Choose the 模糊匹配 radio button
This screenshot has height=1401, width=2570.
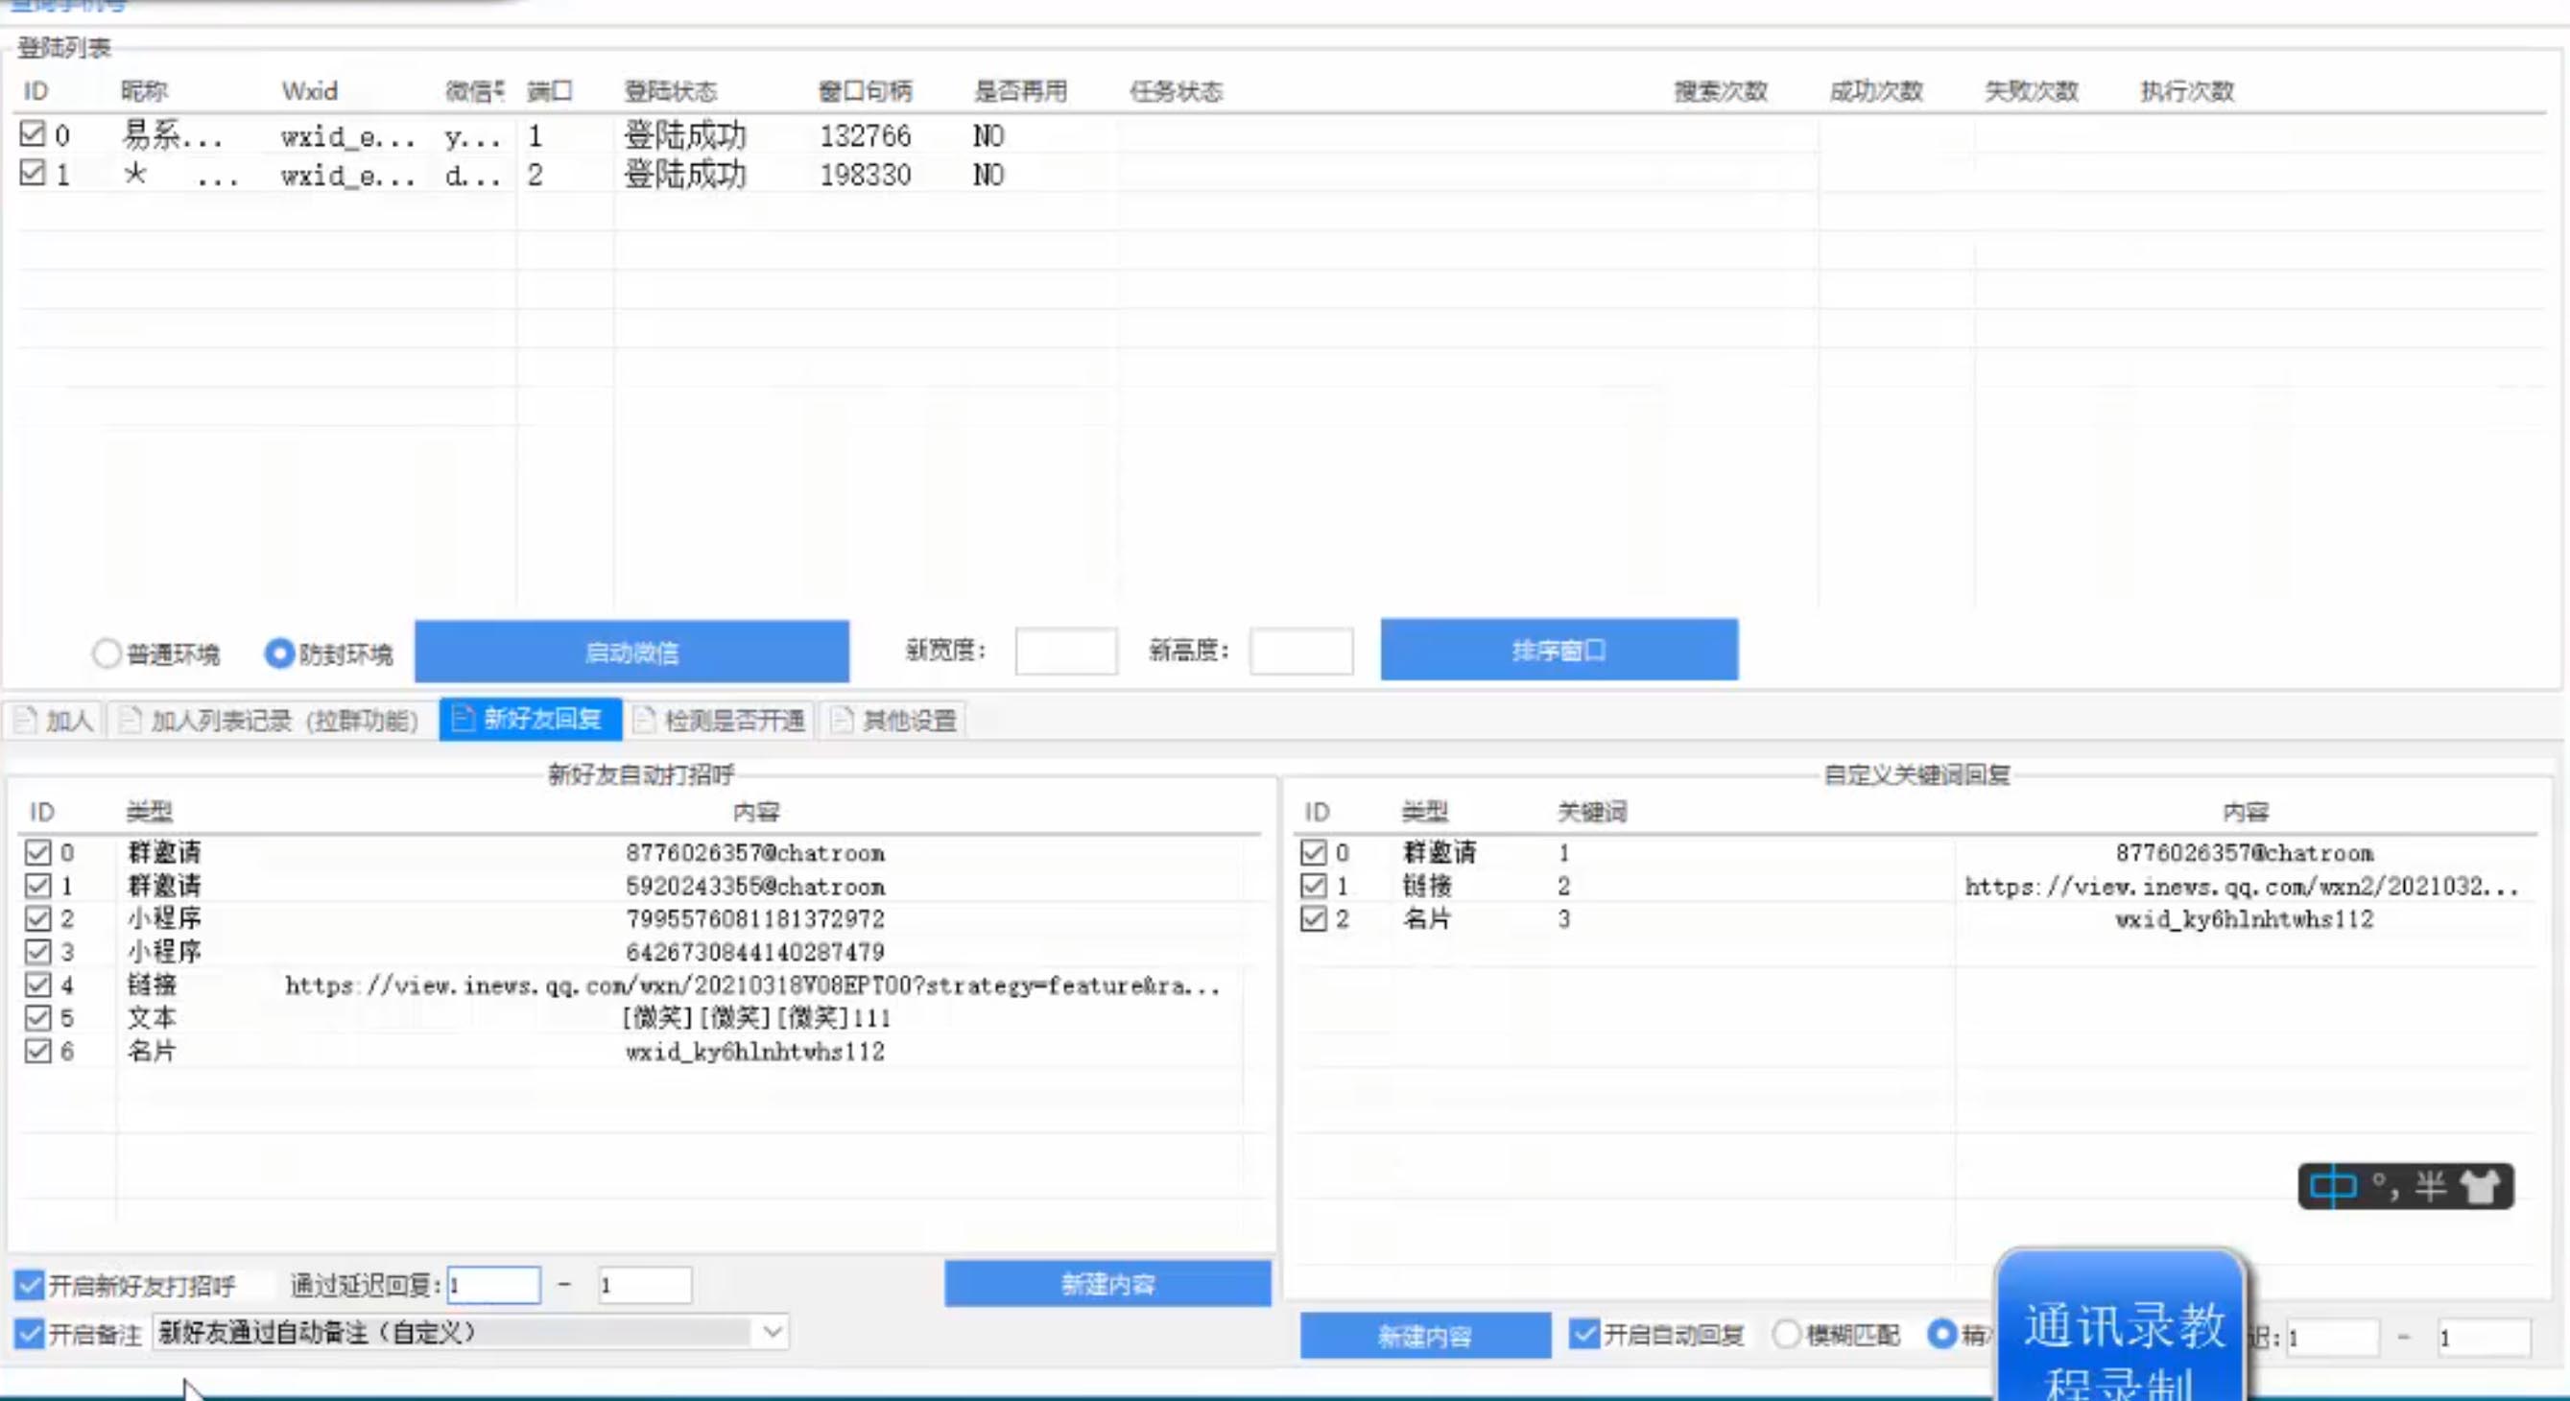click(x=1787, y=1334)
